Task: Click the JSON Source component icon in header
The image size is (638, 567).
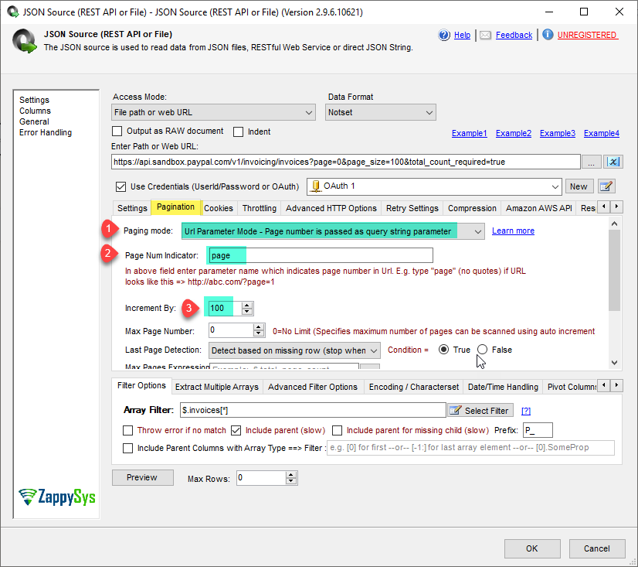Action: tap(25, 41)
